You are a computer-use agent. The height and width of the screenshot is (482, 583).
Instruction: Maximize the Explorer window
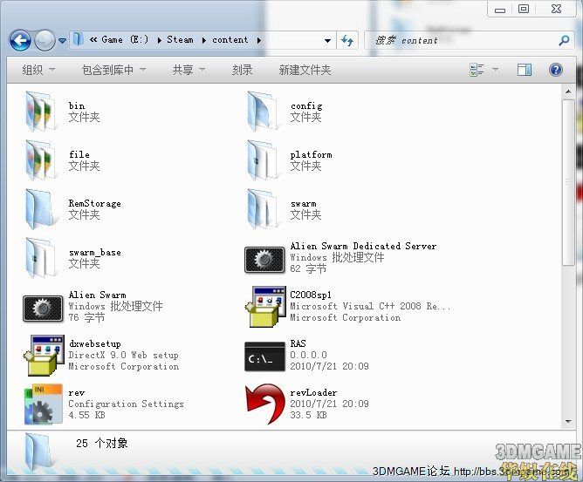point(524,9)
